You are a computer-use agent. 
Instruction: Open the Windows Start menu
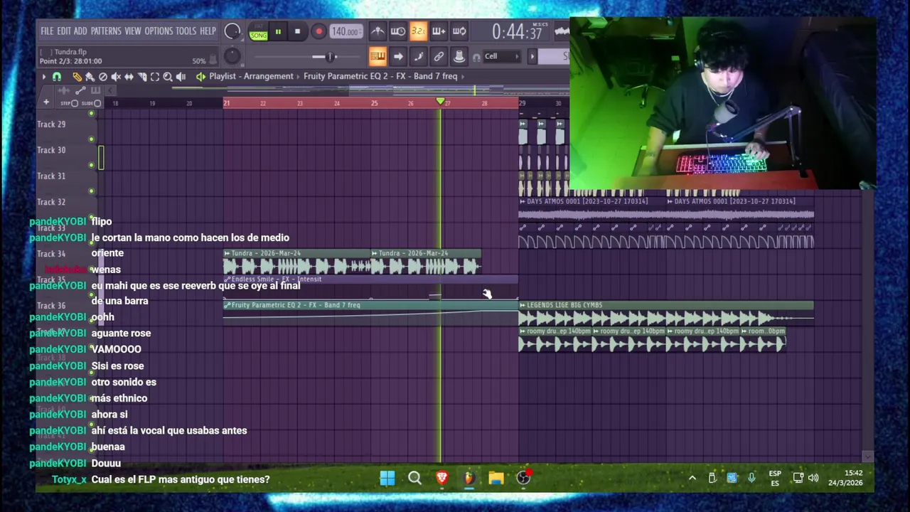(x=387, y=479)
